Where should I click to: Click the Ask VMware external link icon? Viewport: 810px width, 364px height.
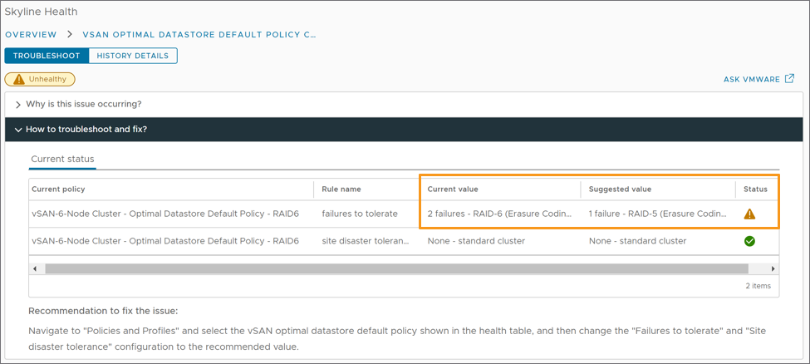[x=789, y=79]
